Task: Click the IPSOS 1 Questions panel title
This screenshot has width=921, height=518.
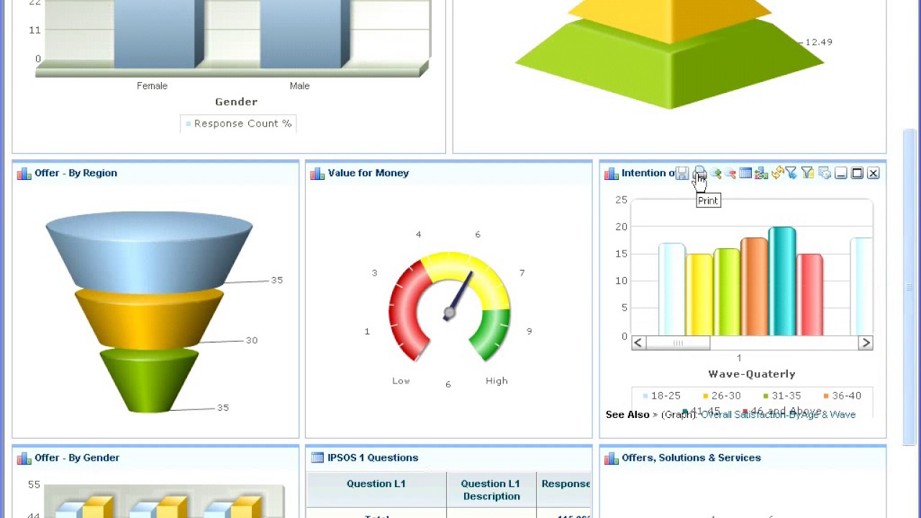Action: [373, 458]
